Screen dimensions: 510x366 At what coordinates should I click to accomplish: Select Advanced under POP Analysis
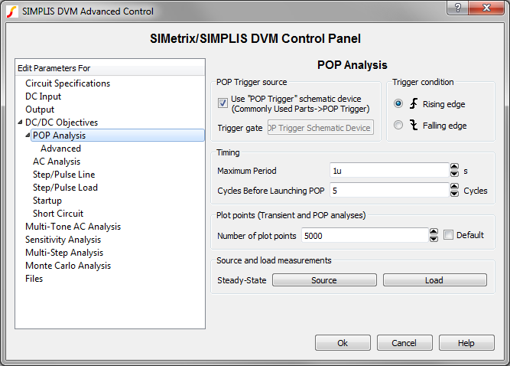(x=60, y=149)
